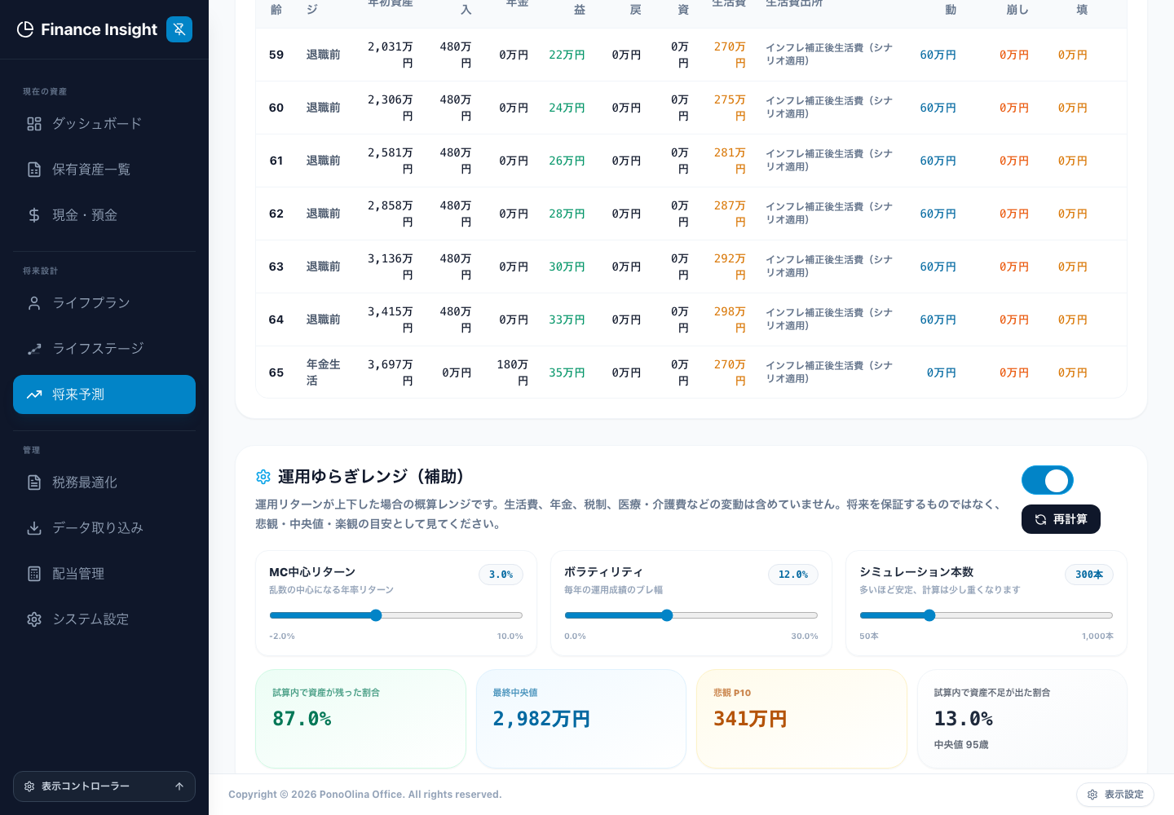Click the gear icon in 表示コントローラー
This screenshot has height=815, width=1174.
point(29,786)
